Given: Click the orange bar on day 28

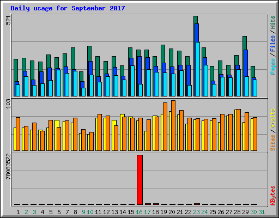Looking at the screenshot, I should (x=239, y=130).
